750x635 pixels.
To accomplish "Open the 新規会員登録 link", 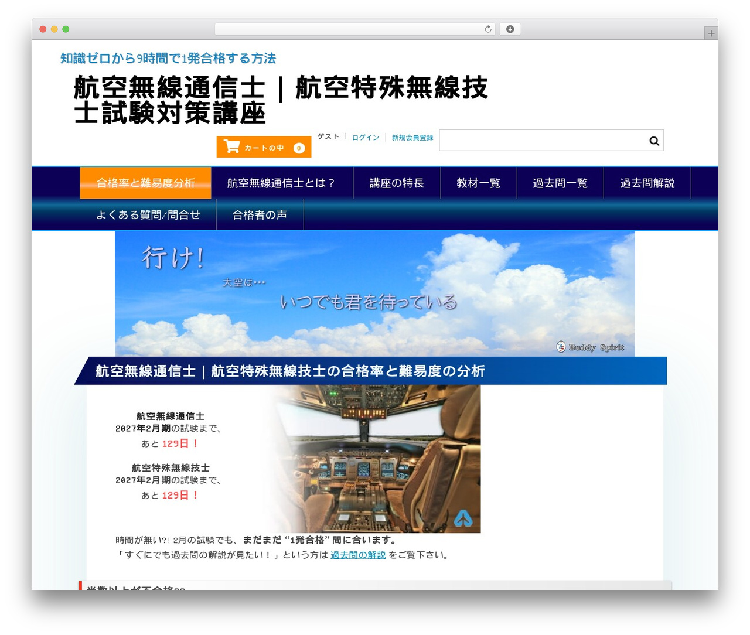I will click(x=412, y=138).
